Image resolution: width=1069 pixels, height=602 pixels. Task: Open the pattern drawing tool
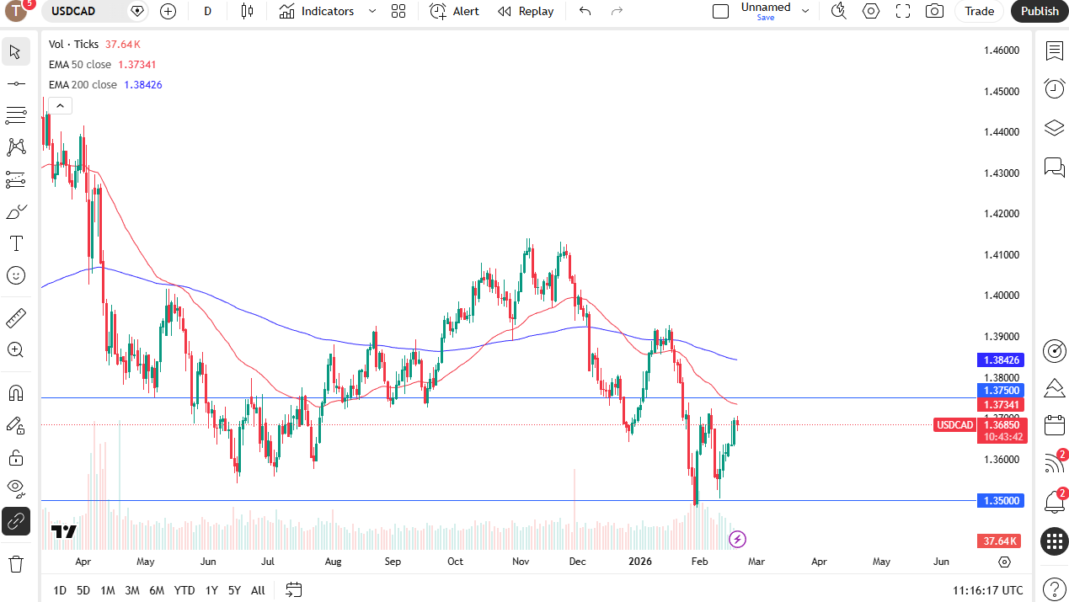[15, 147]
